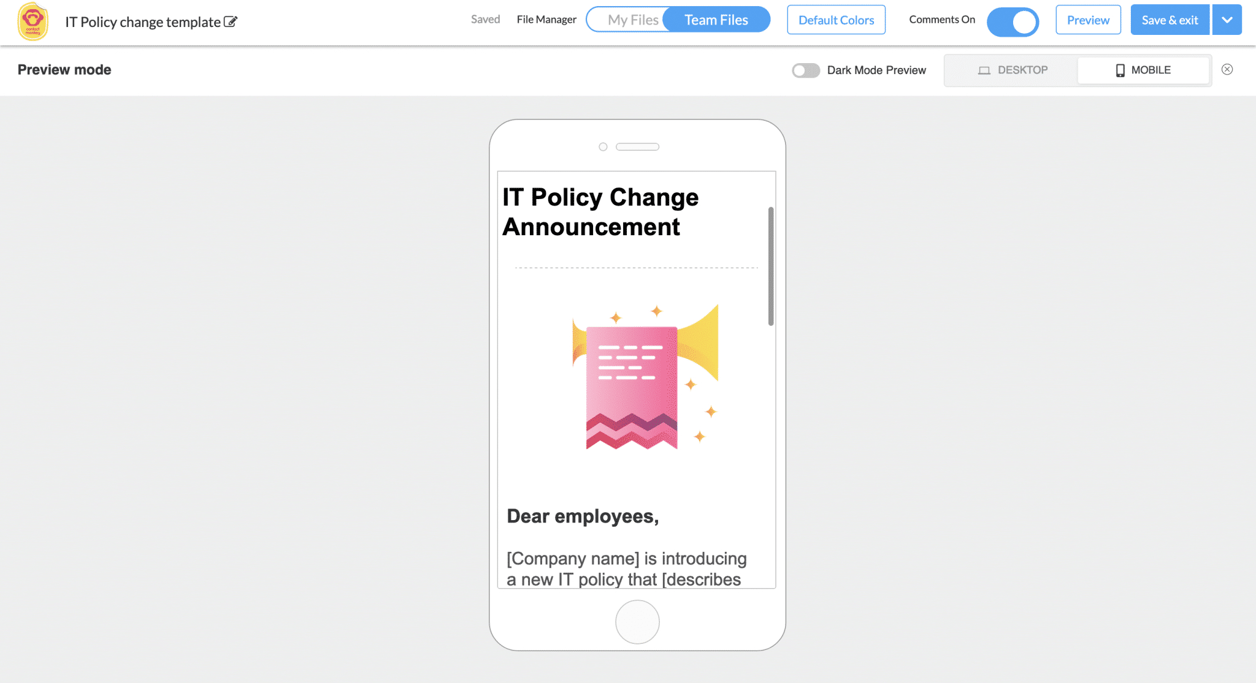This screenshot has height=683, width=1256.
Task: Click the Preview button icon
Action: coord(1087,21)
